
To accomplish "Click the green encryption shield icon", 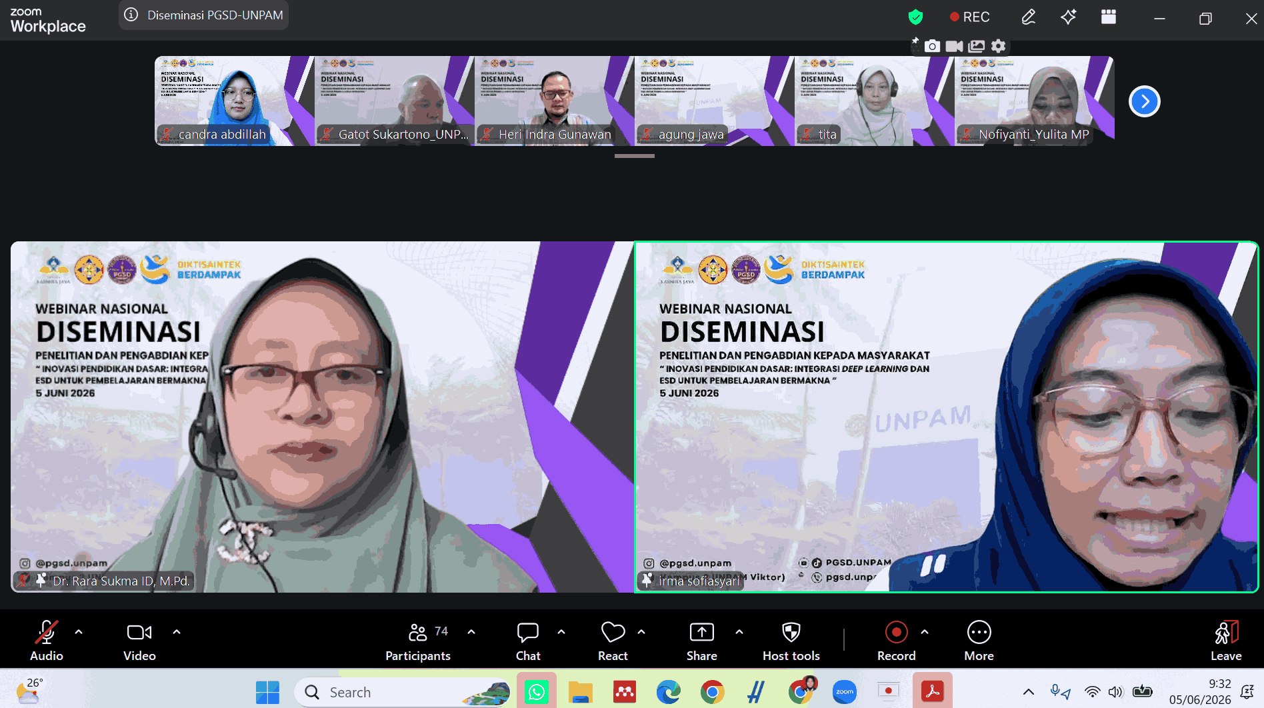I will 915,17.
